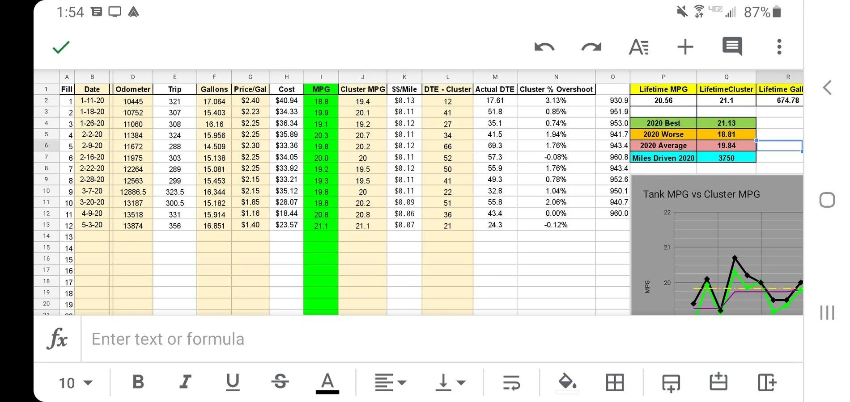Select odometer value 12886.5
Viewport: 850px width, 402px height.
tap(133, 192)
